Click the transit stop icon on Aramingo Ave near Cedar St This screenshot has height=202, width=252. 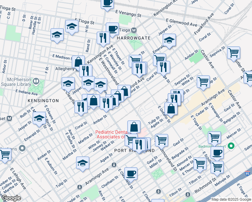(x=80, y=187)
